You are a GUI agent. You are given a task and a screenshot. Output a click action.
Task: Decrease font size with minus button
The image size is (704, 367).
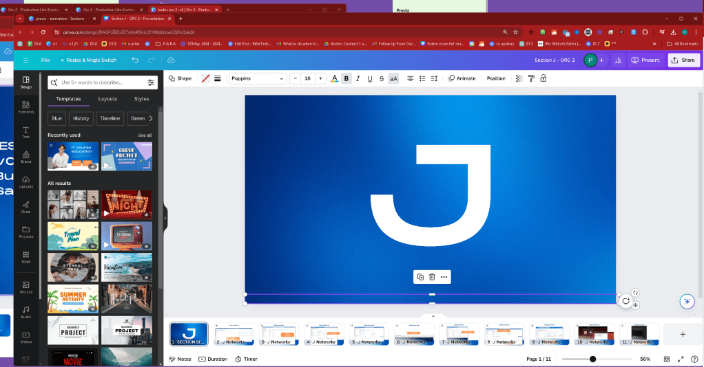(x=295, y=78)
